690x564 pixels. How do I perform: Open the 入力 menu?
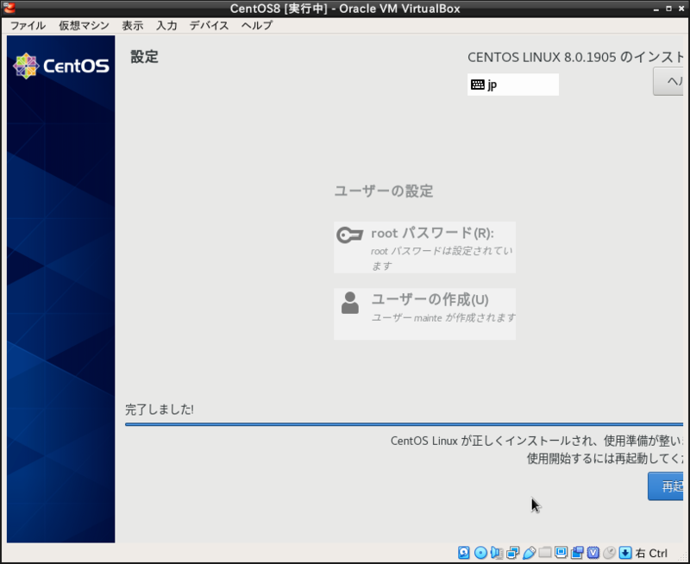166,26
